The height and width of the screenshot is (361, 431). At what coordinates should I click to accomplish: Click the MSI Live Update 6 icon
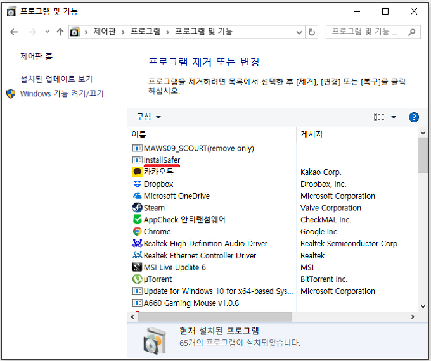point(137,267)
